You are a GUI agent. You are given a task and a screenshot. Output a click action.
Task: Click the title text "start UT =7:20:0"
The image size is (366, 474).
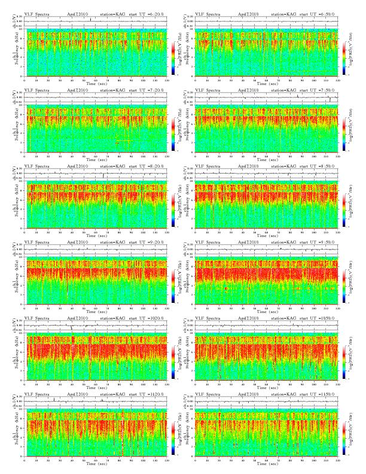click(146, 90)
